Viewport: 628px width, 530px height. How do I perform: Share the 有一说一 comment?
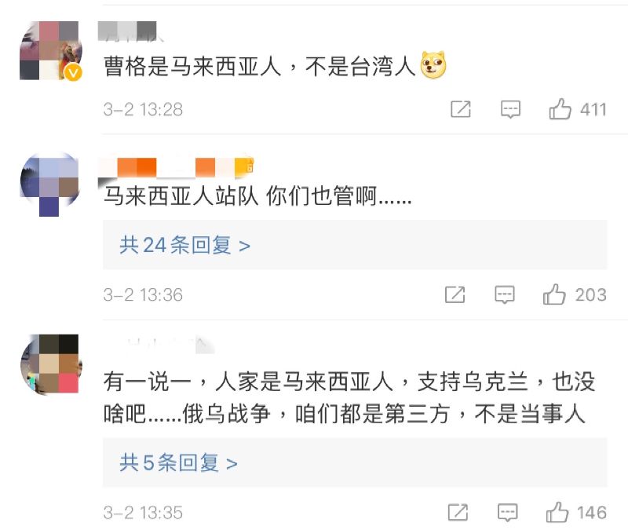click(x=458, y=513)
